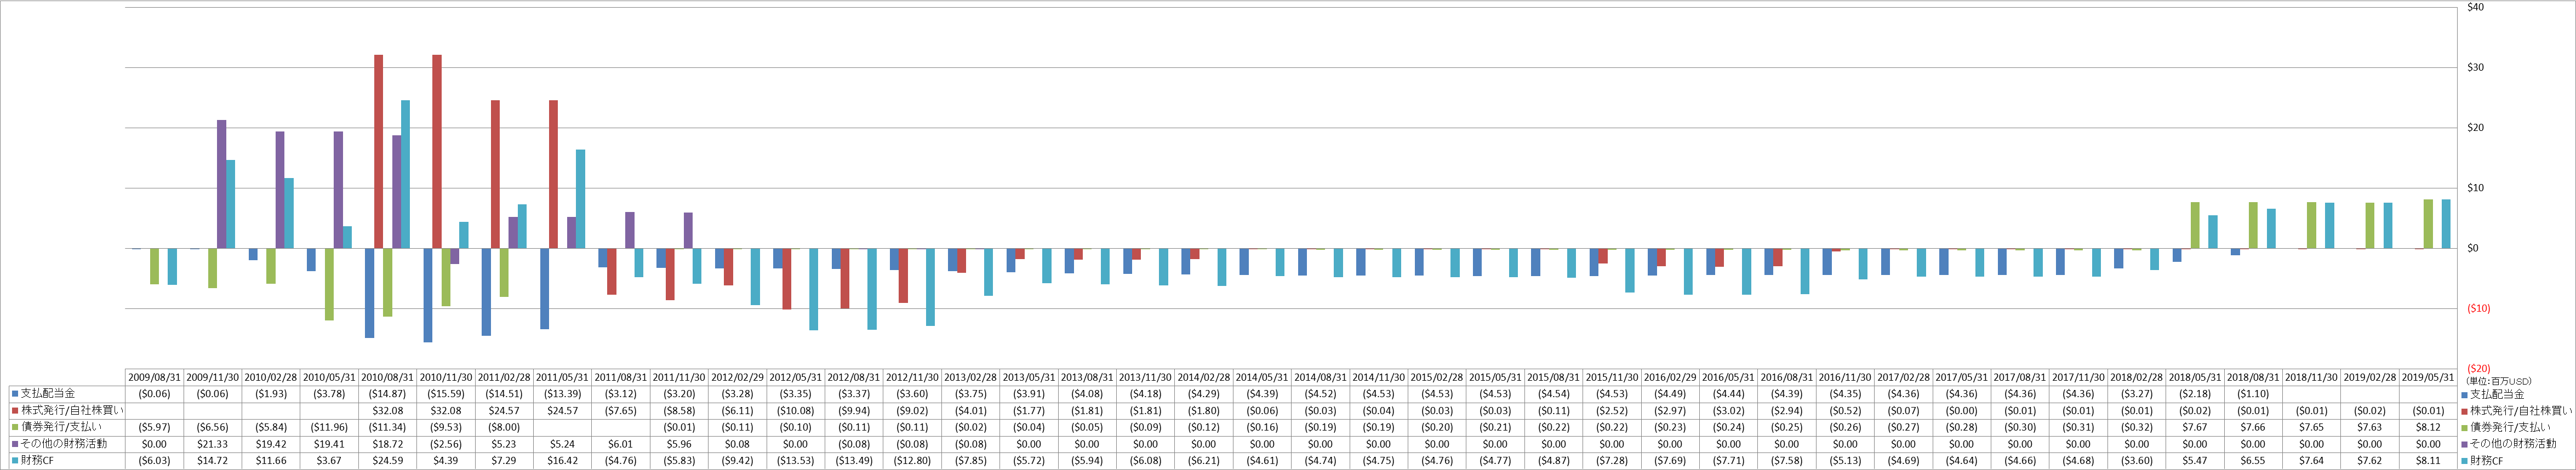Select the $6.55 財務CF cell
The image size is (2576, 470).
point(2253,461)
